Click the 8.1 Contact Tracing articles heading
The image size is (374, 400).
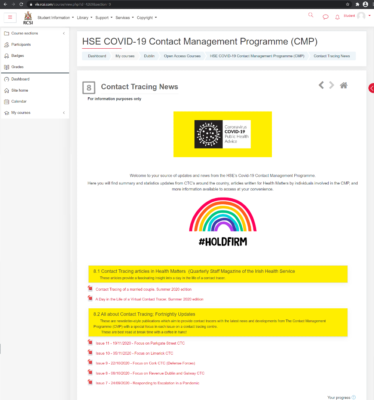194,271
